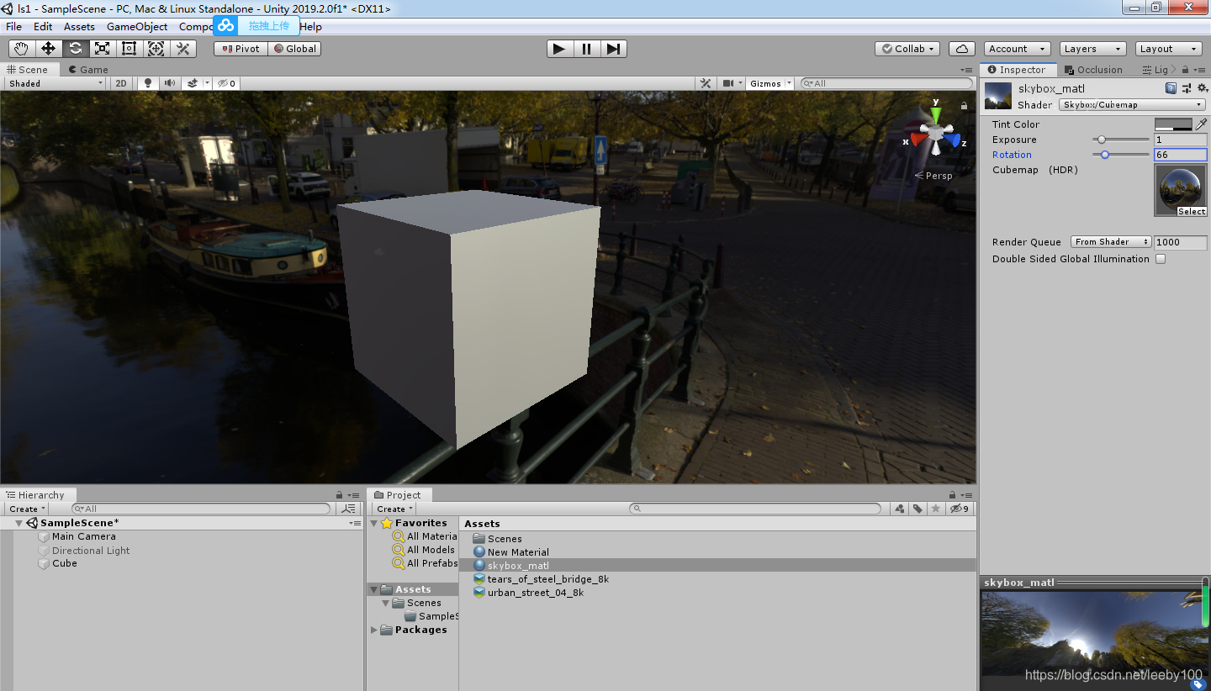Expand the Packages folder

coord(374,630)
